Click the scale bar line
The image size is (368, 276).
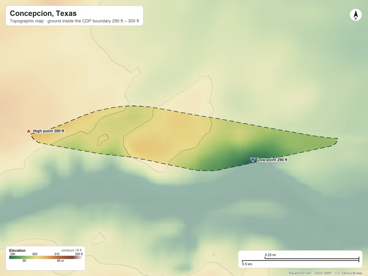click(x=300, y=260)
